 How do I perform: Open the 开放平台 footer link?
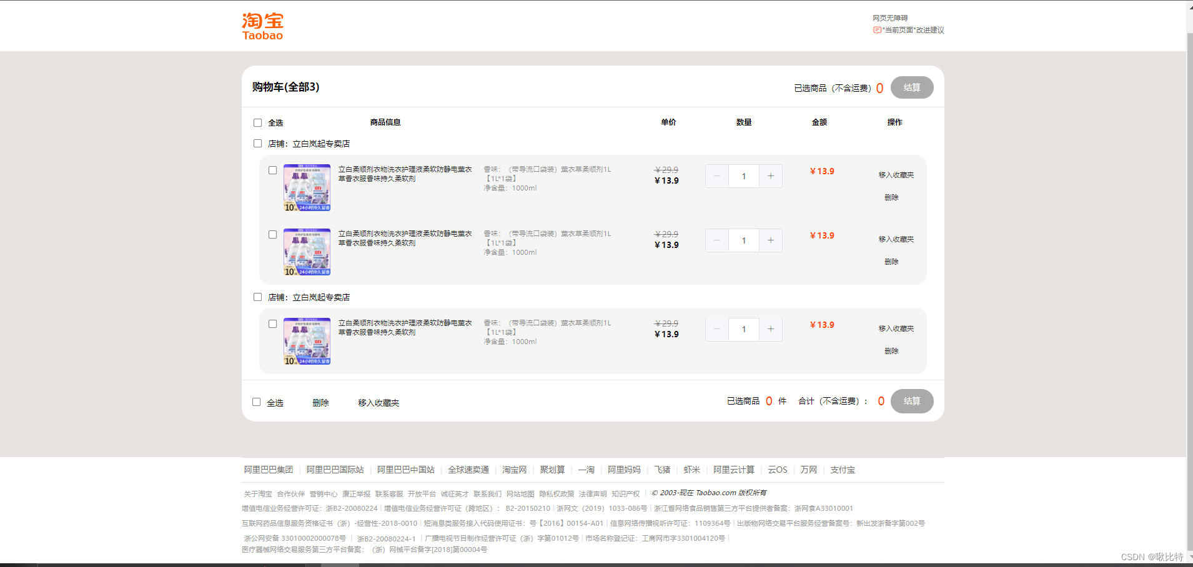422,494
